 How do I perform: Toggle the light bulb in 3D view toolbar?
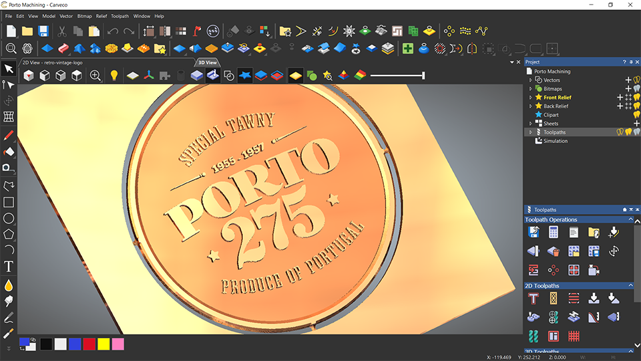click(114, 76)
